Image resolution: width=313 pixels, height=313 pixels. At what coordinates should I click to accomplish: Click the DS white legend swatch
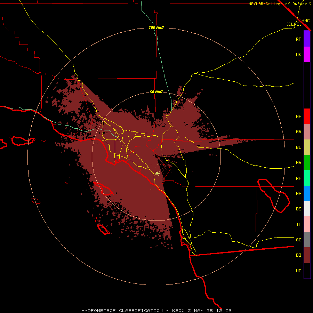307,209
